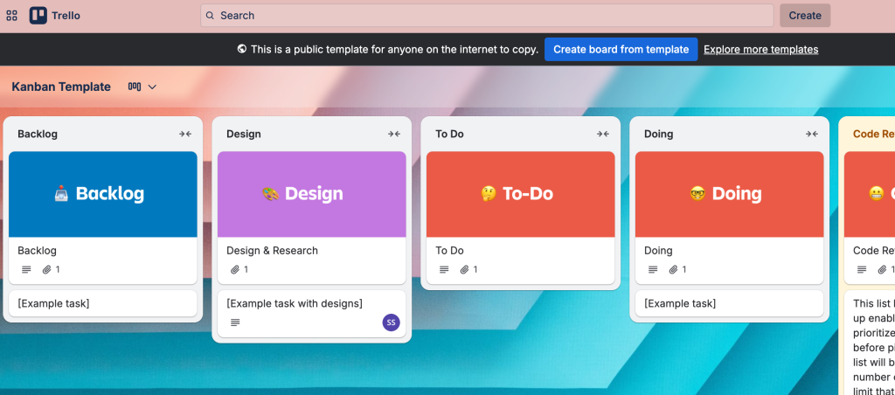Collapse the To Do list

[x=603, y=134]
